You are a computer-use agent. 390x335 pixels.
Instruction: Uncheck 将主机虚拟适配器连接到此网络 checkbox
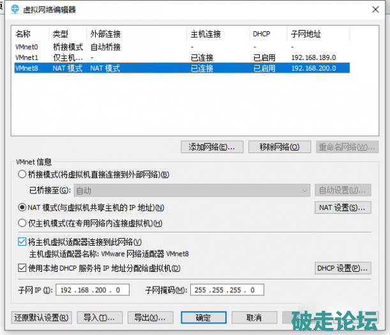pos(22,242)
